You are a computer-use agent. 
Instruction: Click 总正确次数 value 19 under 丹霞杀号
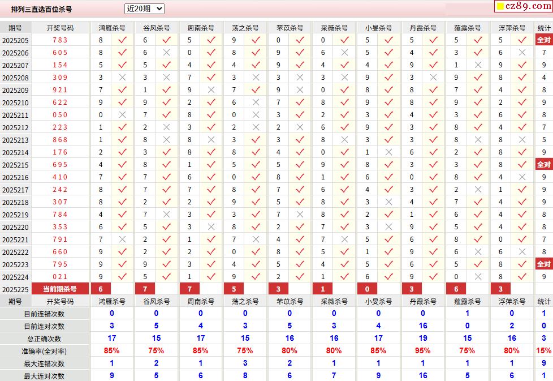[423, 339]
